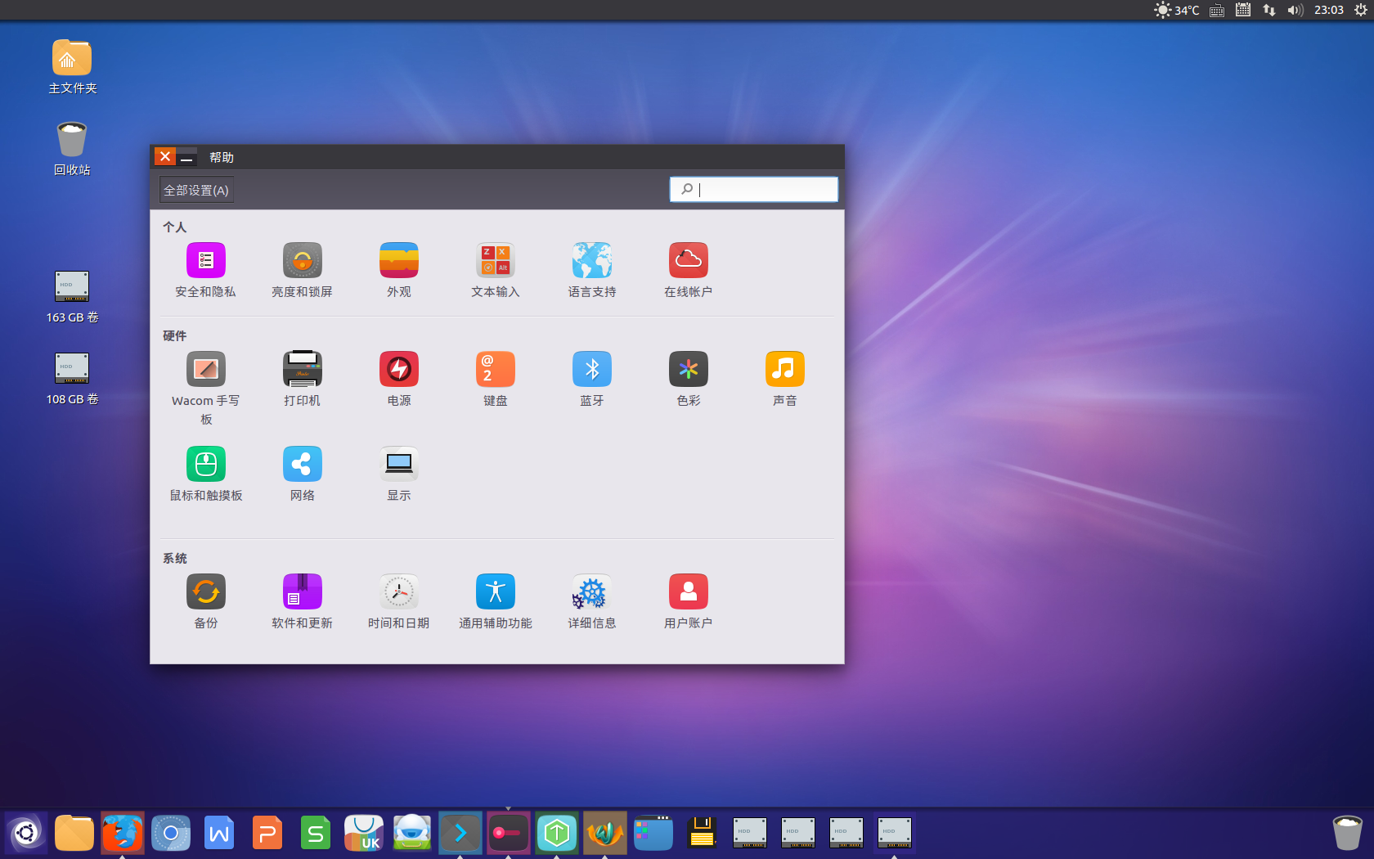Image resolution: width=1374 pixels, height=859 pixels.
Task: Launch Firefox from the dock
Action: tap(123, 834)
